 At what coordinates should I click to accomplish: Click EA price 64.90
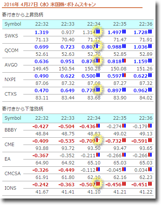coord(42,163)
